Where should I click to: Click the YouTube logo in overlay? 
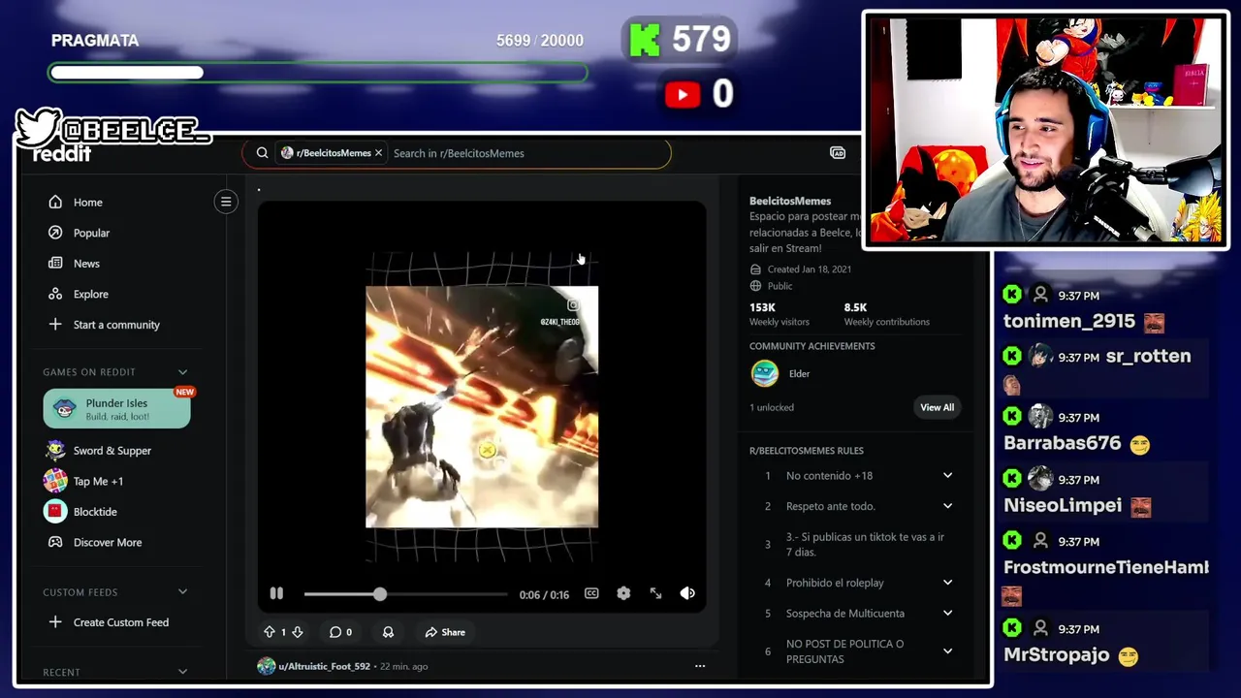[683, 94]
